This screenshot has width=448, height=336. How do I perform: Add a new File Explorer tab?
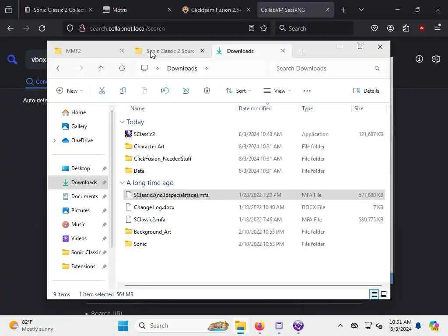click(302, 51)
